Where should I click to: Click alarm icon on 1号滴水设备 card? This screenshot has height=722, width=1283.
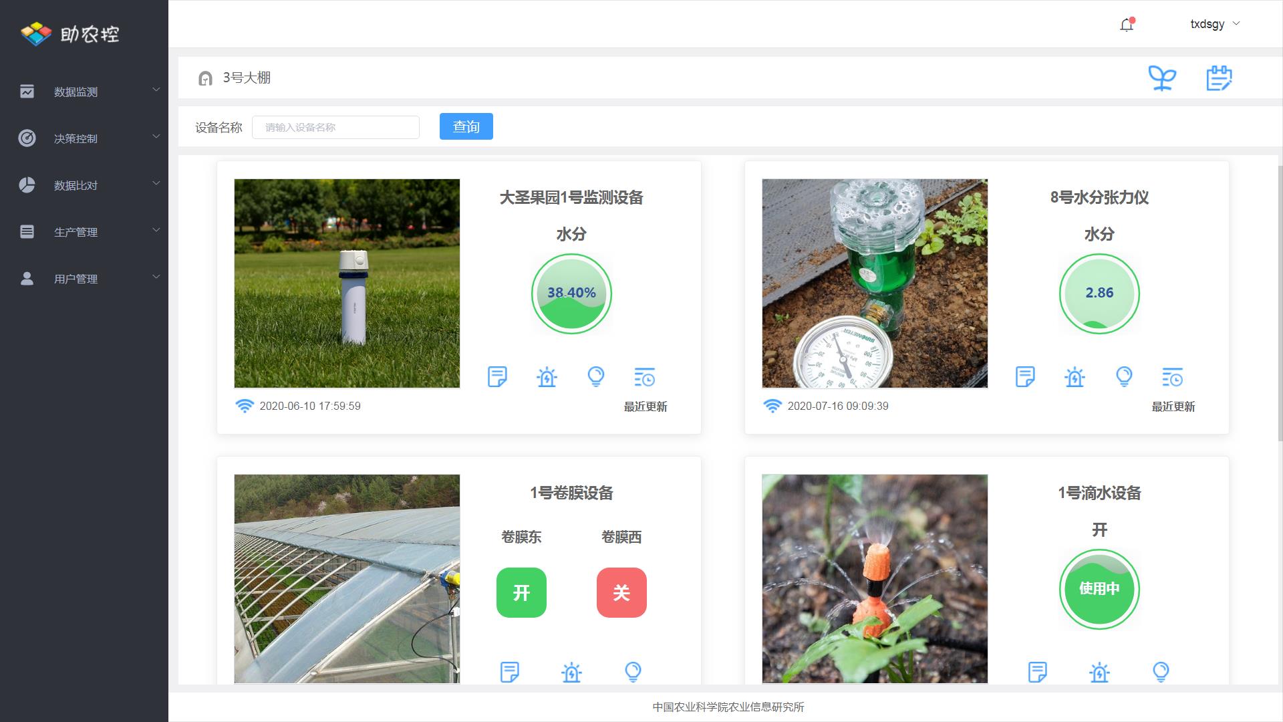point(1099,672)
